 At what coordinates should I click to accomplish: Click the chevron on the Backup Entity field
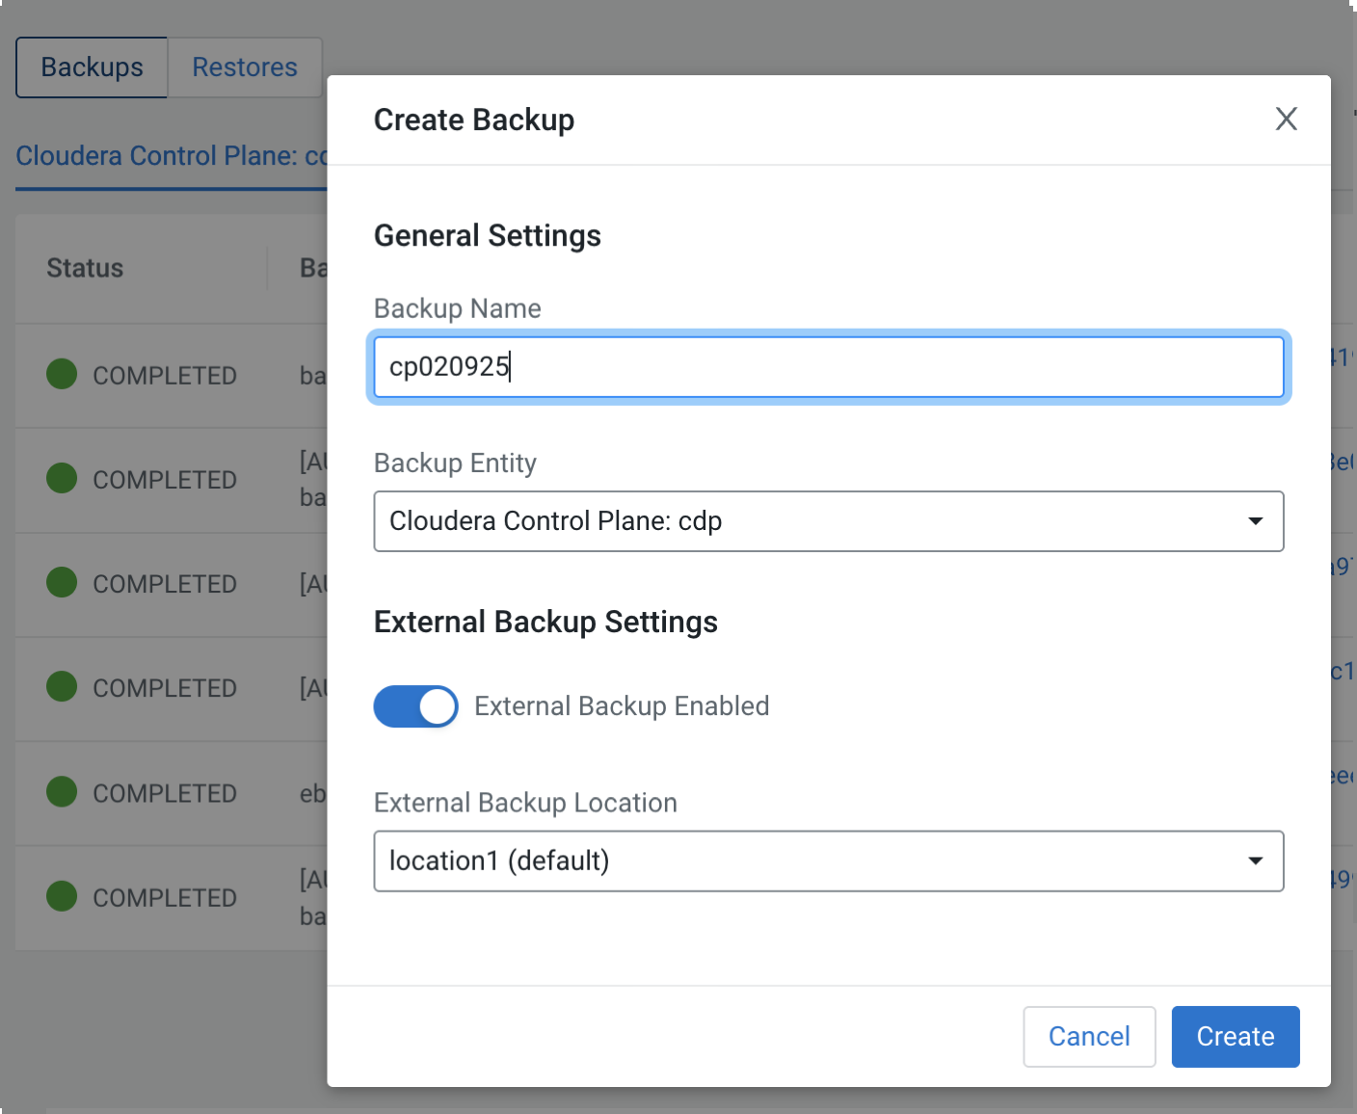(1256, 520)
